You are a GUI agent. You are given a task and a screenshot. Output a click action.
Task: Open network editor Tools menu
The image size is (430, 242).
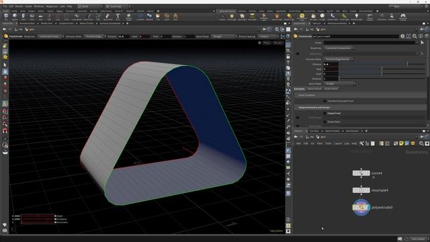click(329, 143)
